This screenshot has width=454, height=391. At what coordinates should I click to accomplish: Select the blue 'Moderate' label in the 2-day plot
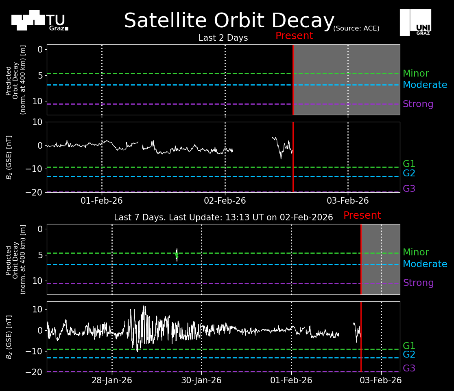click(x=425, y=85)
